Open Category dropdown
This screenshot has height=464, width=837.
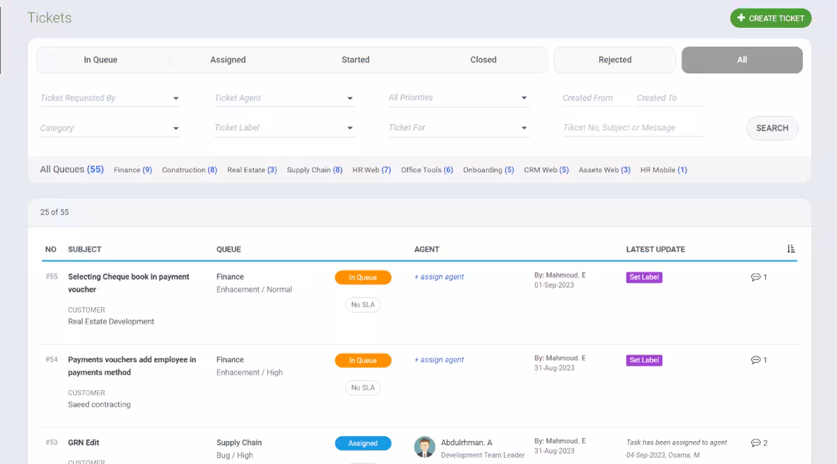pos(110,128)
